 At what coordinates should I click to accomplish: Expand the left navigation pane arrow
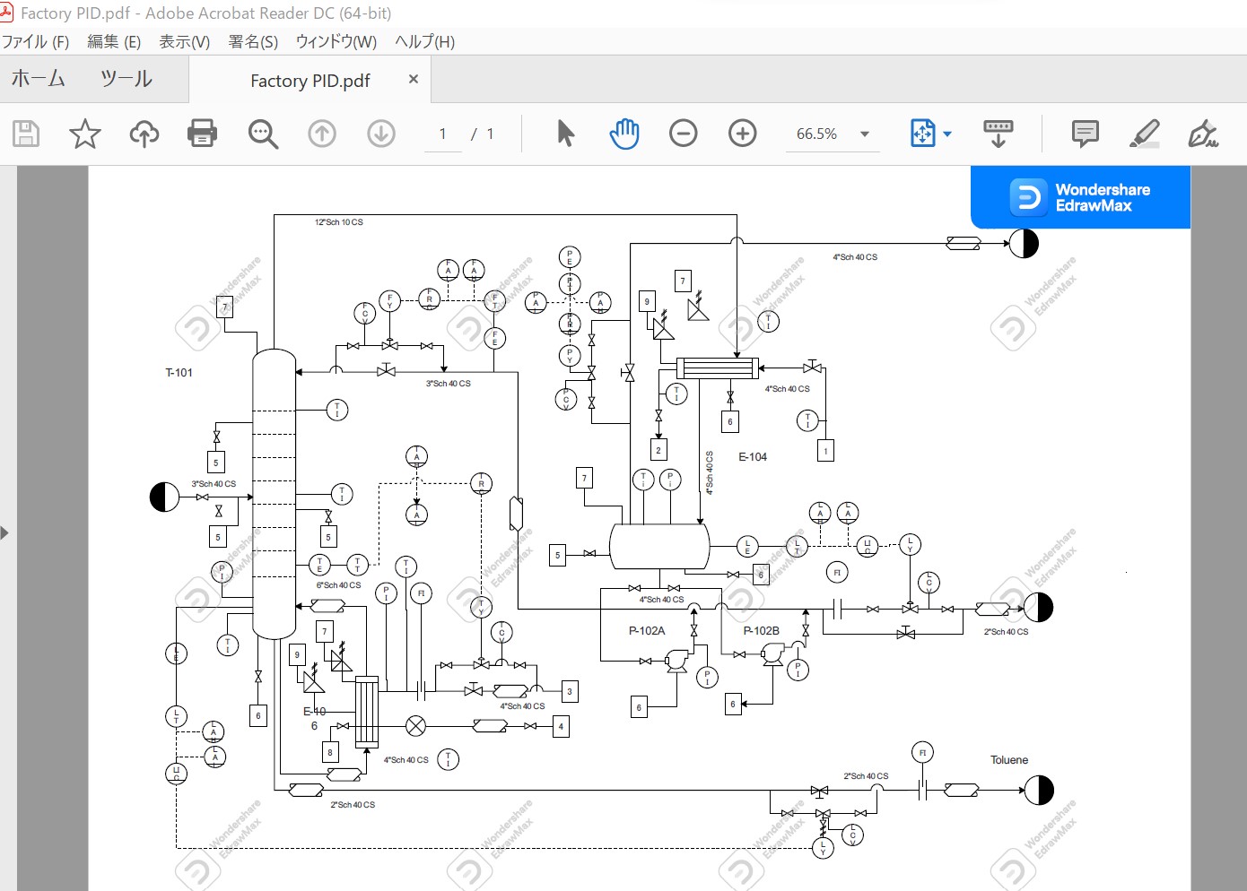pyautogui.click(x=5, y=533)
